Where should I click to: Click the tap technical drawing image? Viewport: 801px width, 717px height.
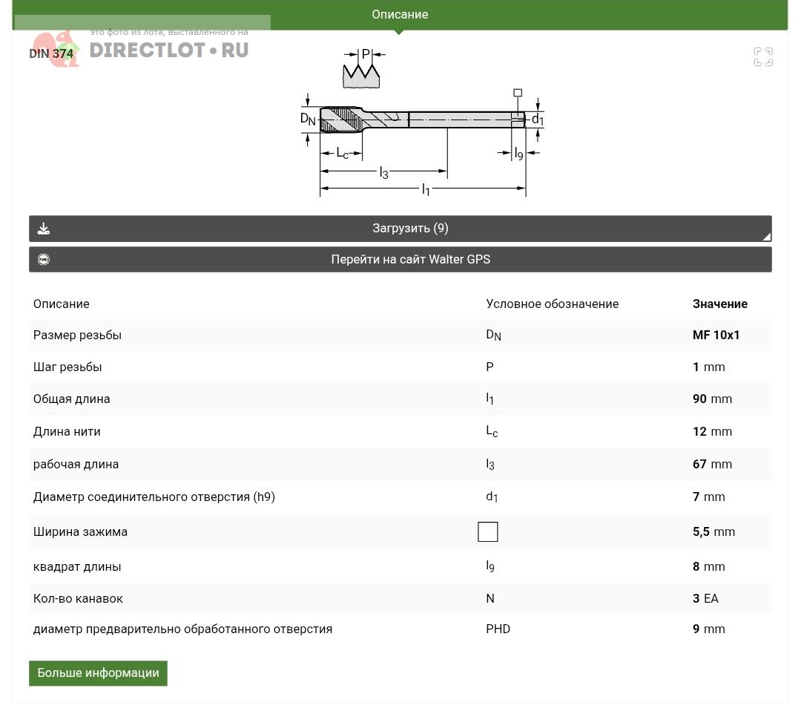[423, 137]
